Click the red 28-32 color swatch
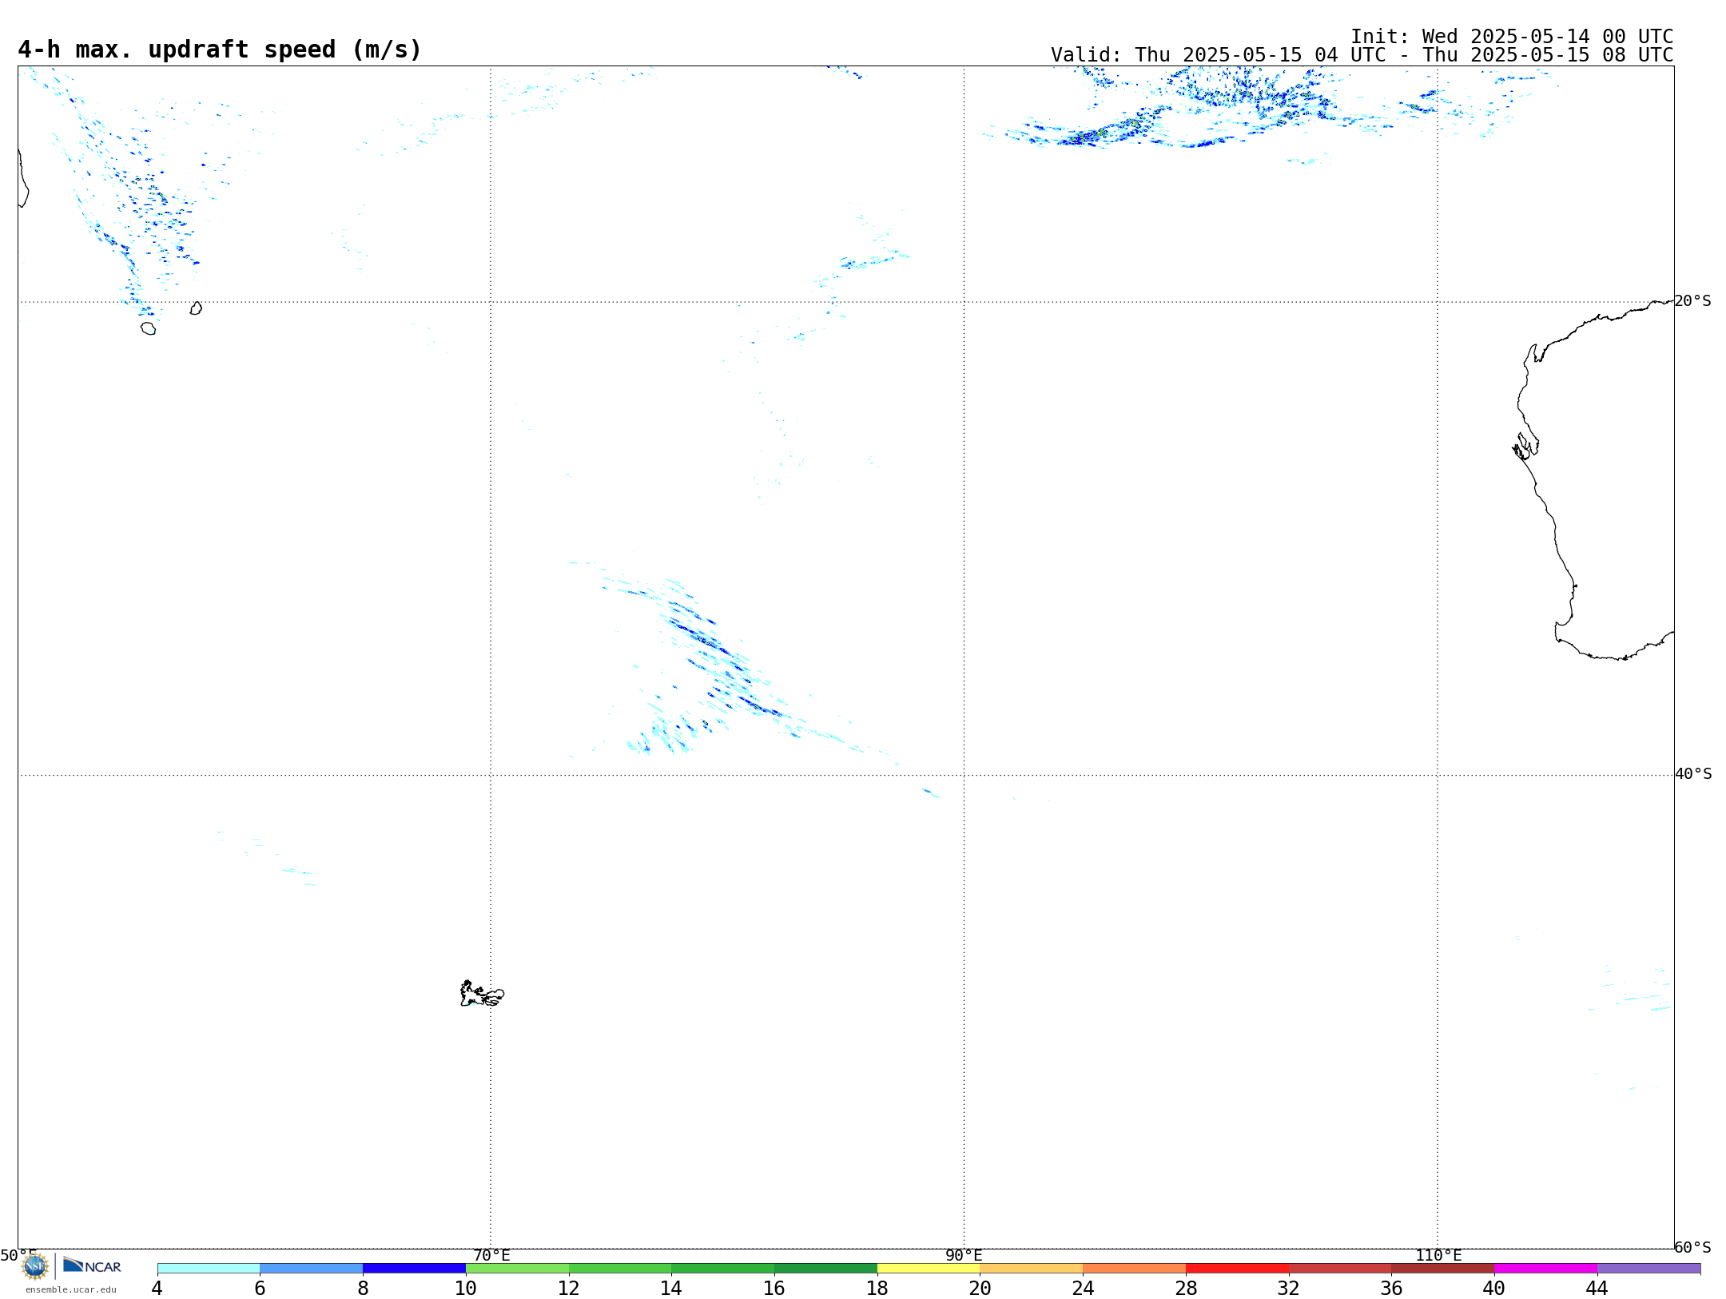The width and height of the screenshot is (1726, 1299). click(x=1237, y=1268)
